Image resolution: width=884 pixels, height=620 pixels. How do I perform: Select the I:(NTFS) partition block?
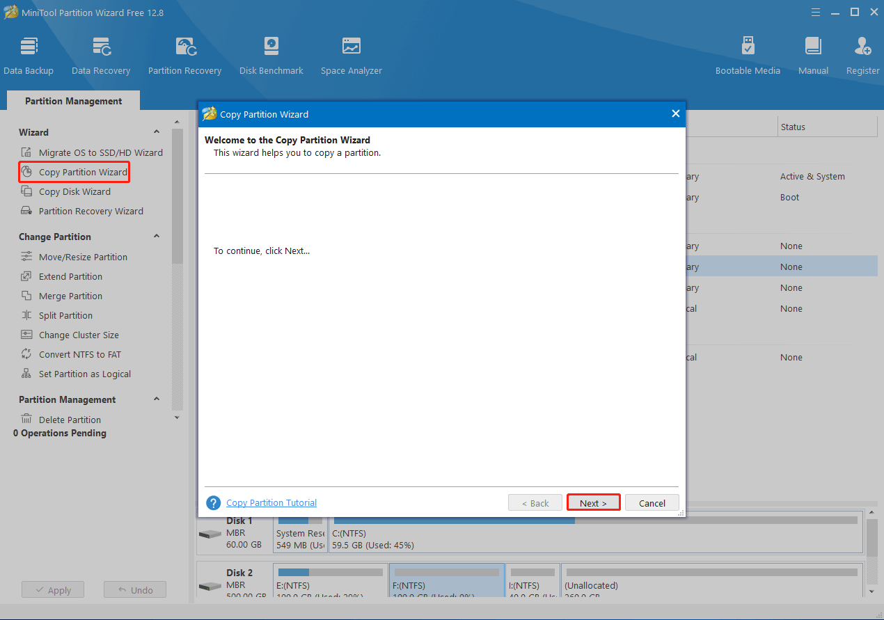tap(532, 582)
